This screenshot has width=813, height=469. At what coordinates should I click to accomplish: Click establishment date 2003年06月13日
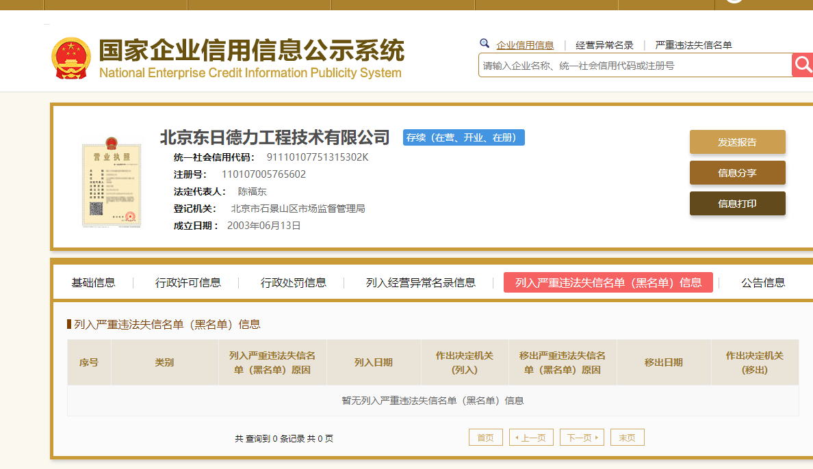264,226
